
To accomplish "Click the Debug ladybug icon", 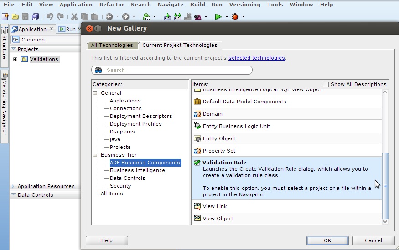I will point(235,17).
